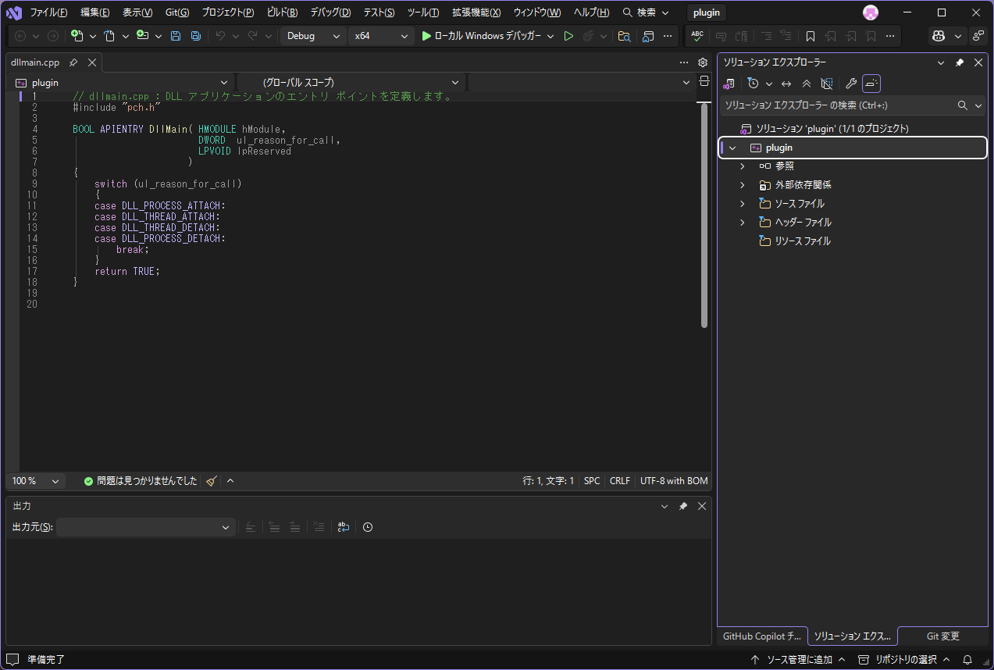The width and height of the screenshot is (994, 670).
Task: Open the GitHub Copilot badge icon
Action: [939, 36]
